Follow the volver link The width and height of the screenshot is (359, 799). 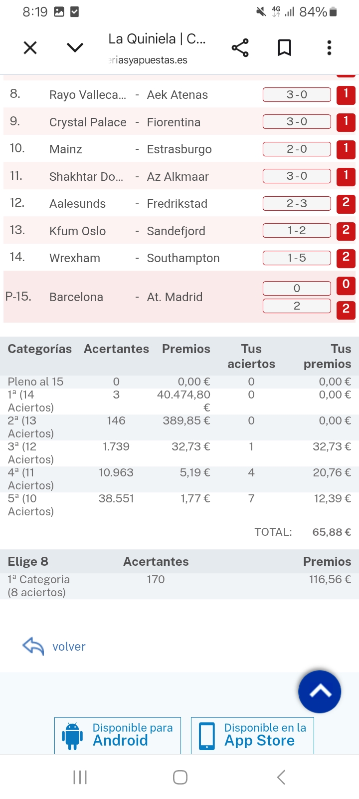pos(69,647)
